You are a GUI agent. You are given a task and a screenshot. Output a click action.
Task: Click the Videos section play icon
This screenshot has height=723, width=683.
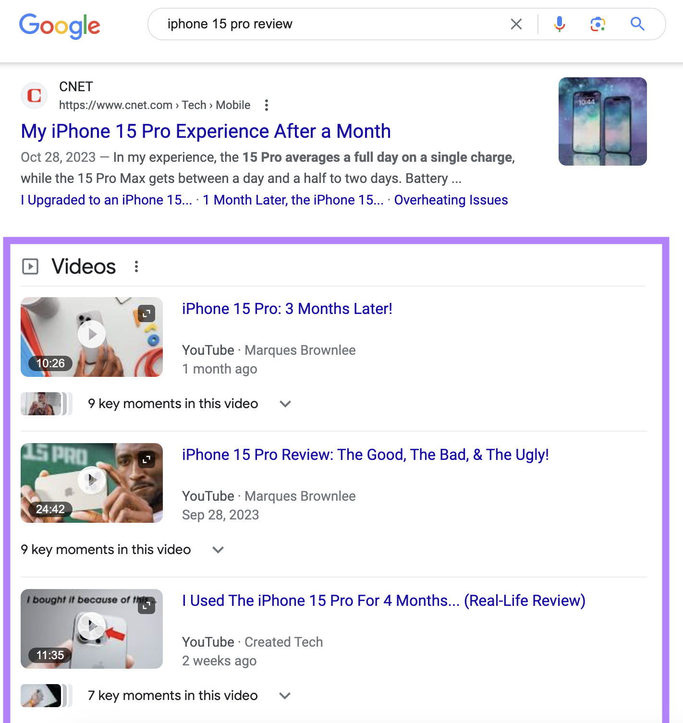coord(31,266)
